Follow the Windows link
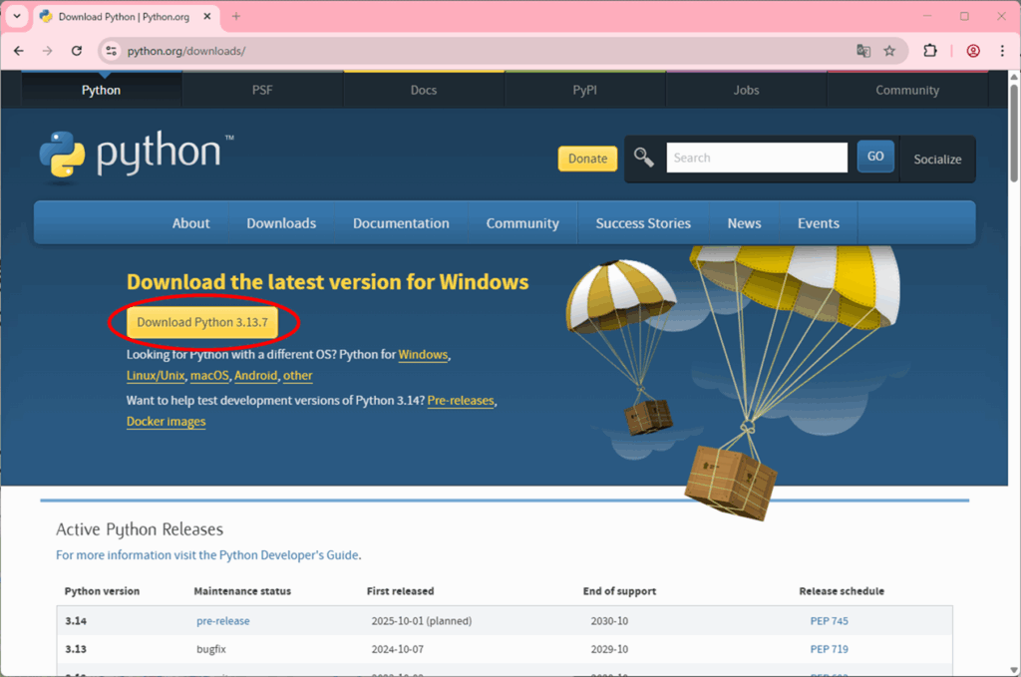The width and height of the screenshot is (1021, 677). [423, 355]
